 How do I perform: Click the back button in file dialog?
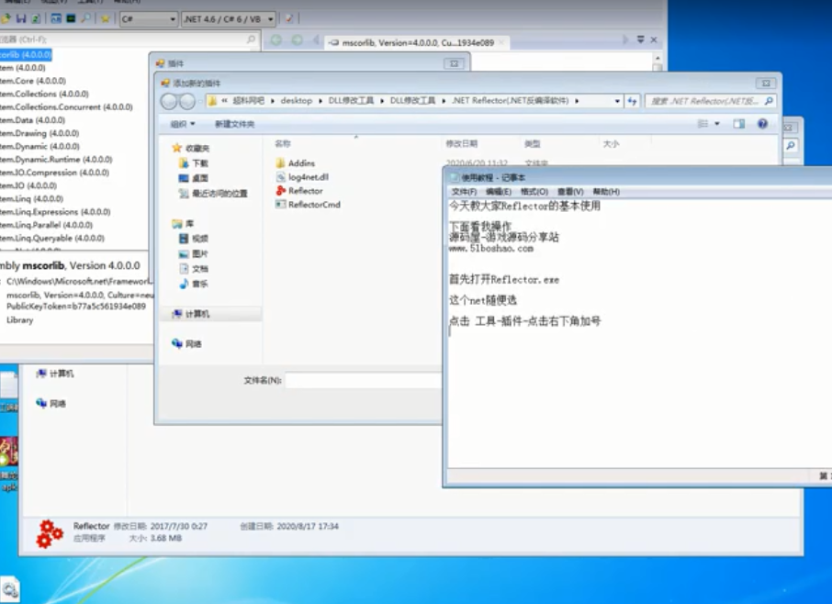(x=169, y=101)
